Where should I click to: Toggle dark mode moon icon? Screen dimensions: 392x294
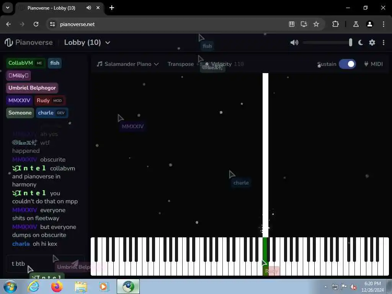tap(361, 42)
